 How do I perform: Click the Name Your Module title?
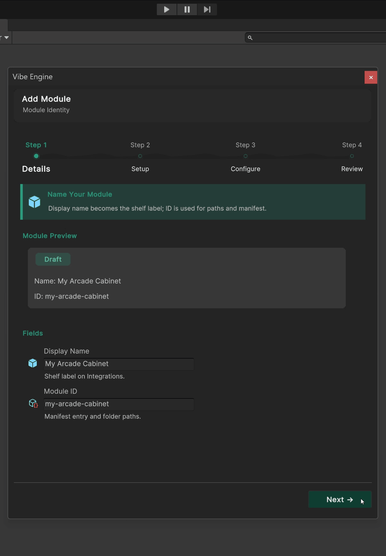[80, 194]
